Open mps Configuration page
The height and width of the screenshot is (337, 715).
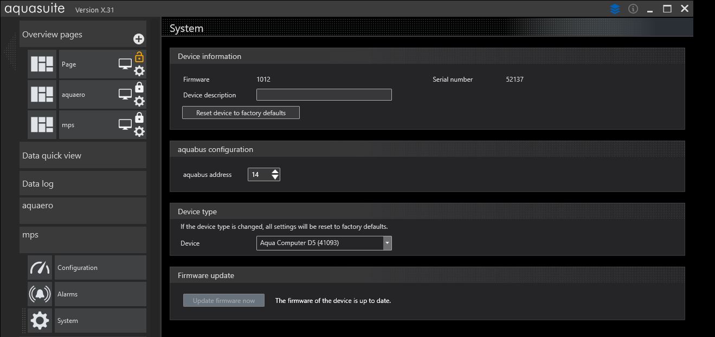(x=100, y=268)
